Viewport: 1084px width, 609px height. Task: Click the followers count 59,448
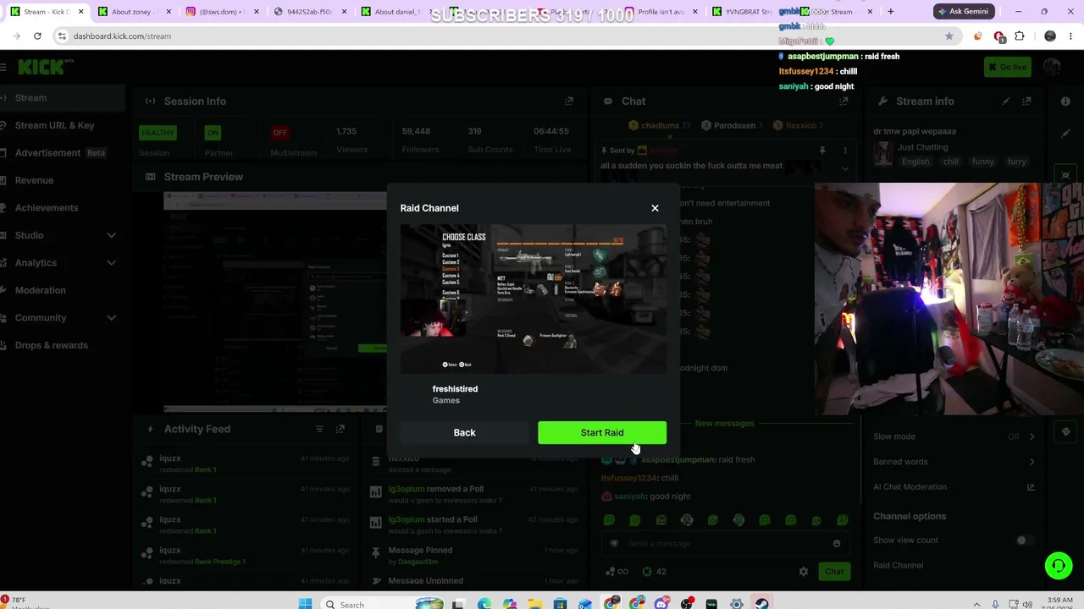416,131
